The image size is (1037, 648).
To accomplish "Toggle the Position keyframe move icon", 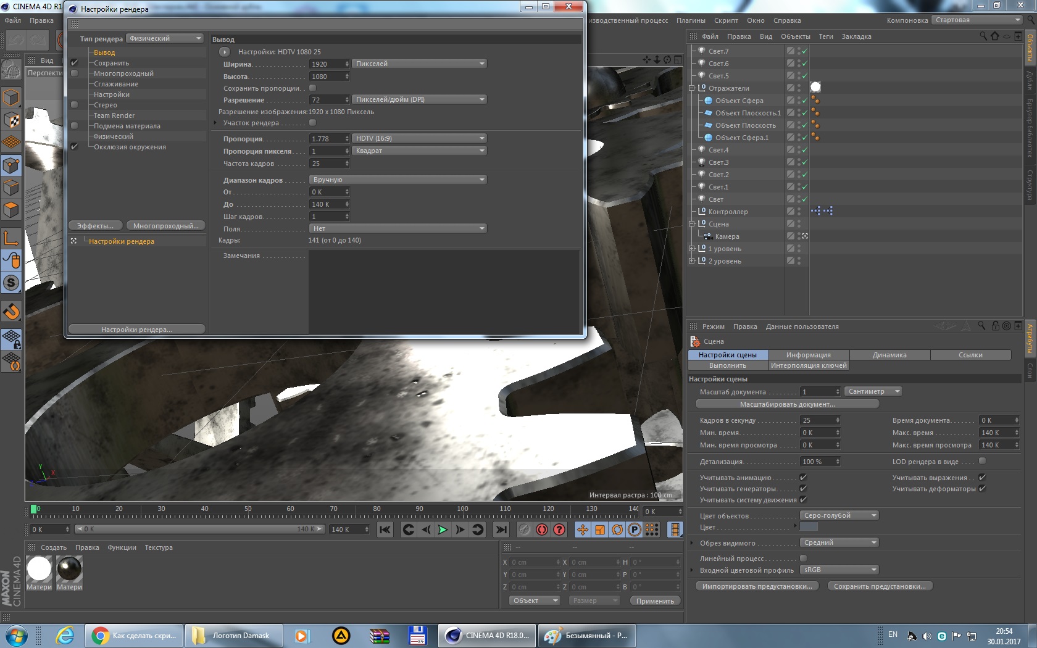I will pyautogui.click(x=582, y=530).
